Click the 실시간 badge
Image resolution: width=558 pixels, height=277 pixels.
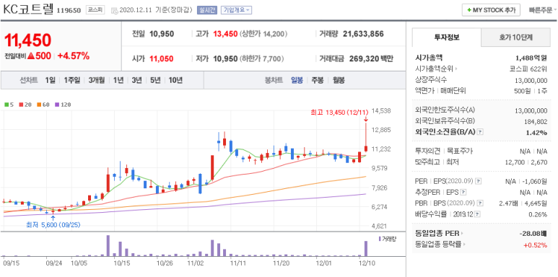(x=207, y=10)
